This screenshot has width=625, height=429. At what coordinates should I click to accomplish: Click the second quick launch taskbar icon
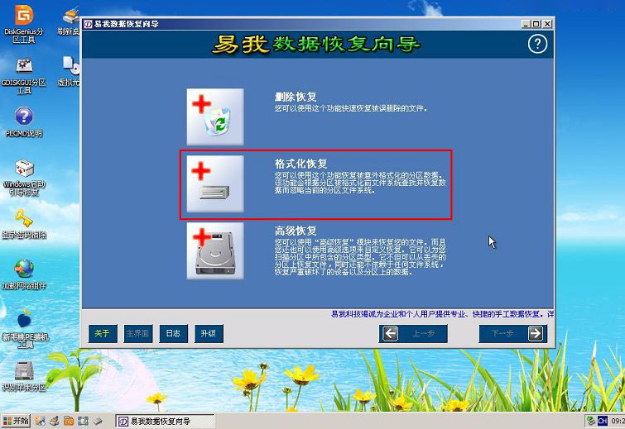pyautogui.click(x=55, y=421)
